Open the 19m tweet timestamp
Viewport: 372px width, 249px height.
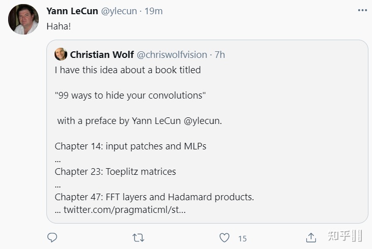pos(153,11)
